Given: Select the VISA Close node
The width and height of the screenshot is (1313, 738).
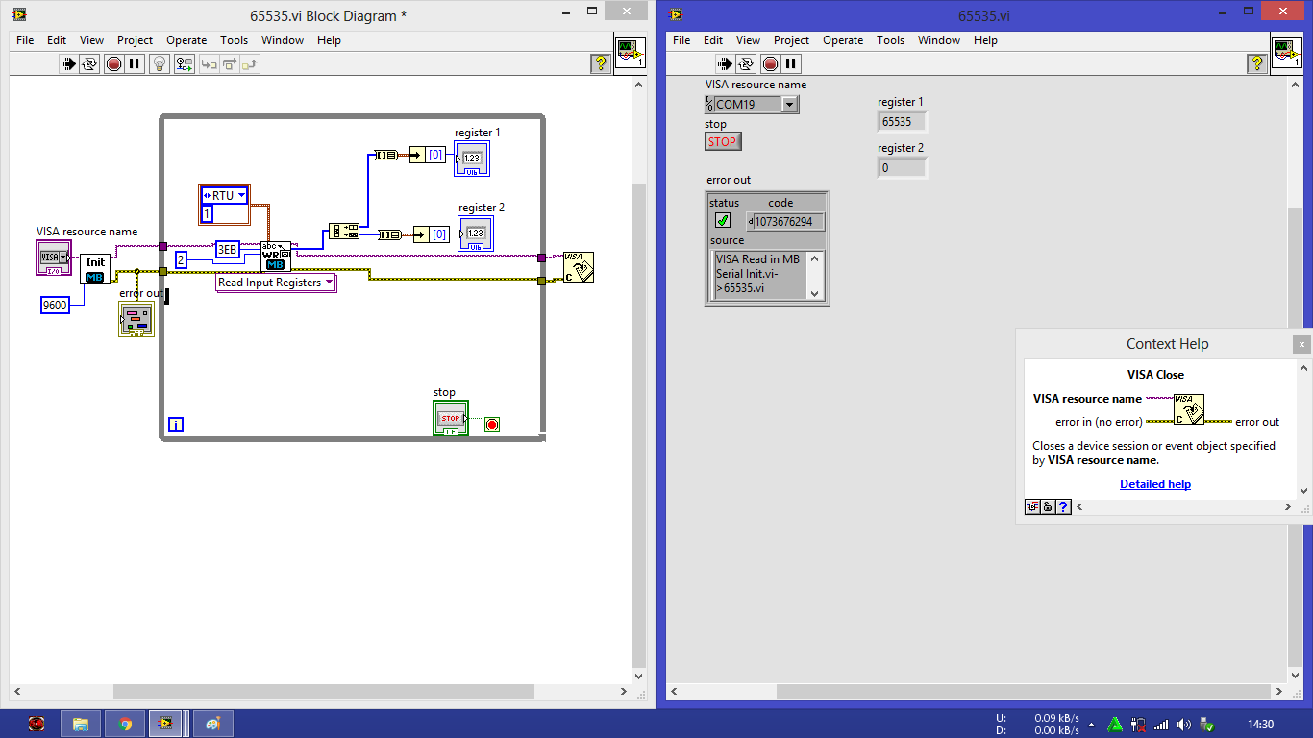Looking at the screenshot, I should point(578,267).
